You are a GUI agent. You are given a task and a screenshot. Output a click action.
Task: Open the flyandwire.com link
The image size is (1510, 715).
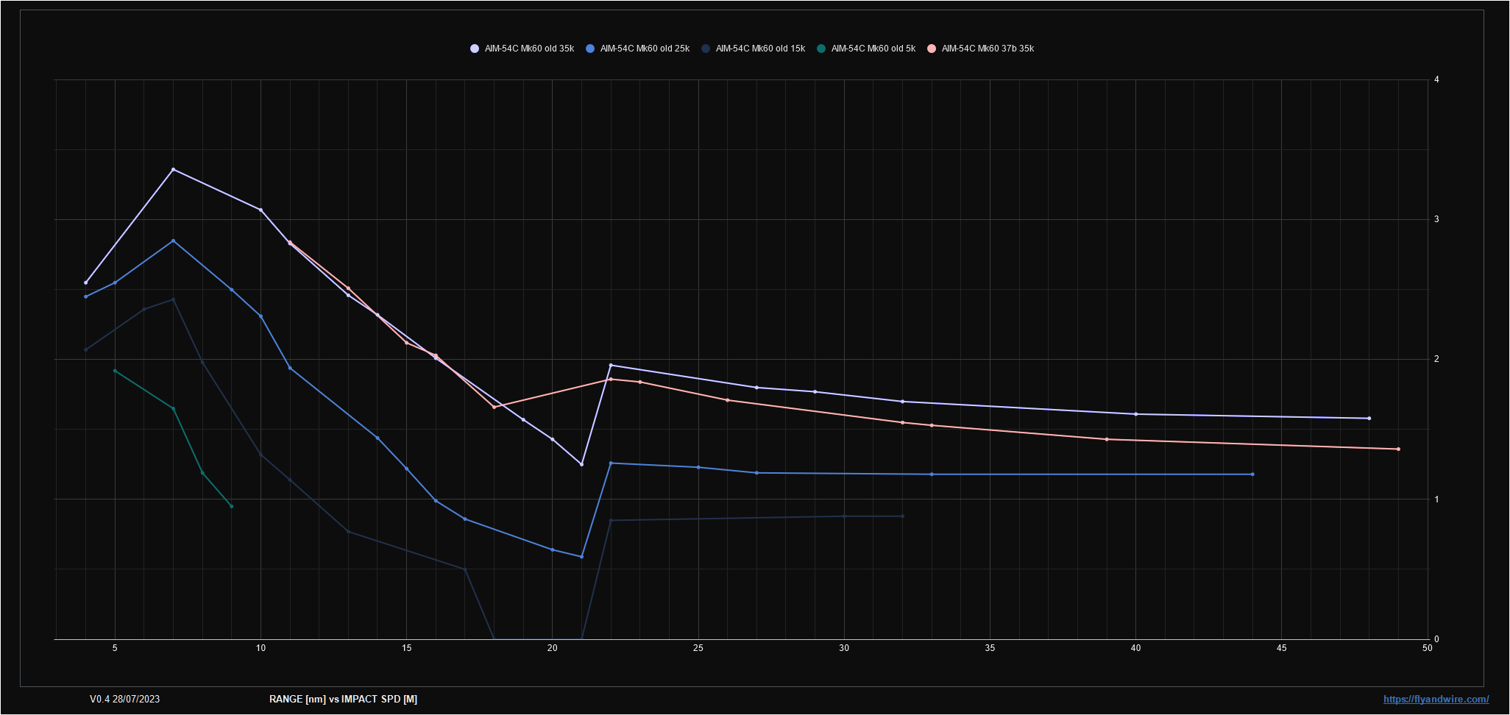pos(1436,700)
